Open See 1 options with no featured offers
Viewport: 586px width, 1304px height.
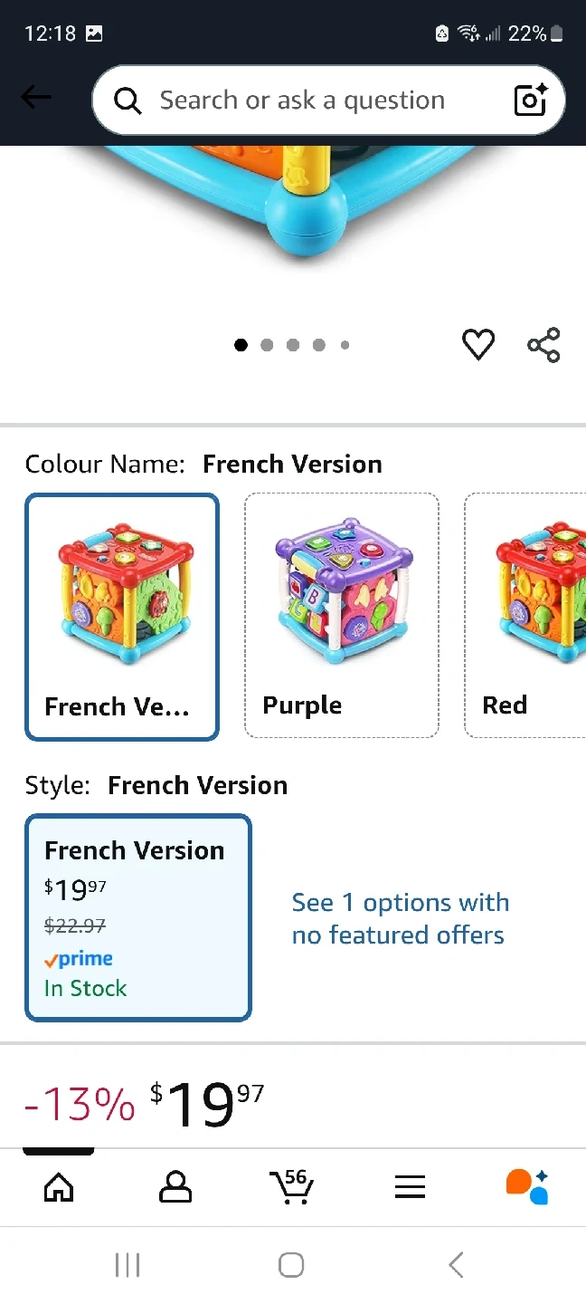[400, 918]
